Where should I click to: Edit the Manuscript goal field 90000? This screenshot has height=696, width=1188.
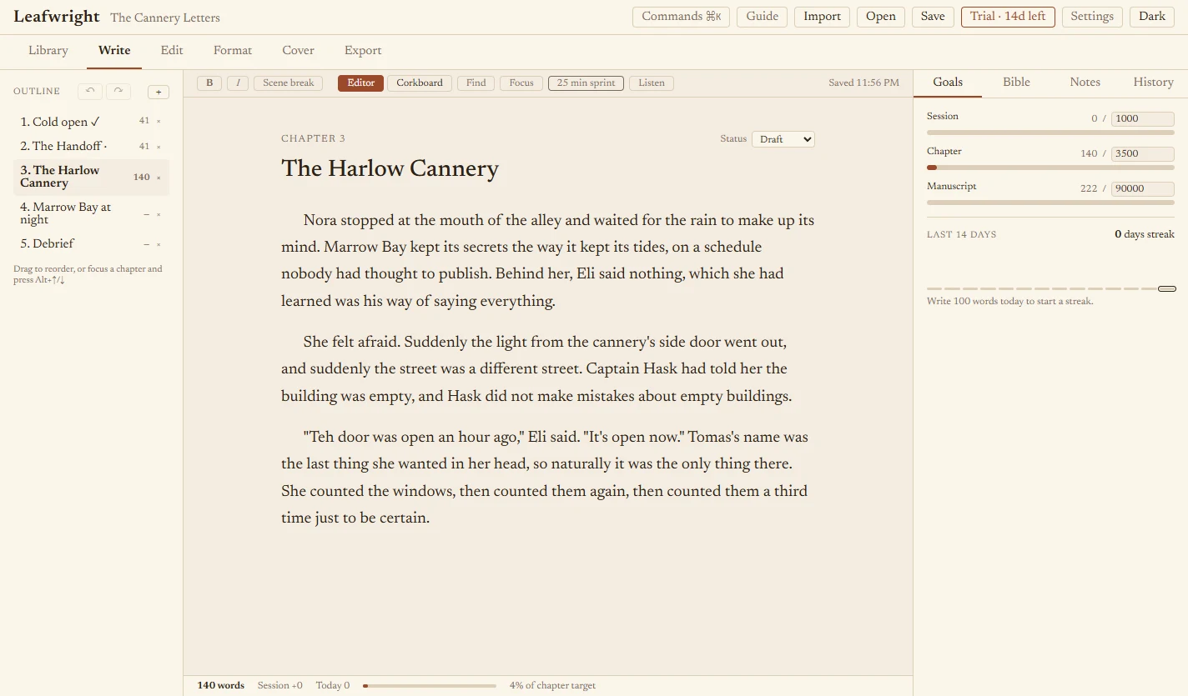tap(1143, 188)
